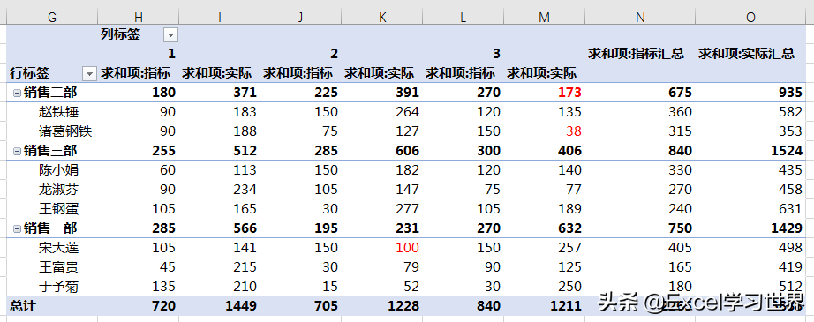Click the 王钢蛋 row label
Image resolution: width=814 pixels, height=322 pixels.
click(58, 209)
